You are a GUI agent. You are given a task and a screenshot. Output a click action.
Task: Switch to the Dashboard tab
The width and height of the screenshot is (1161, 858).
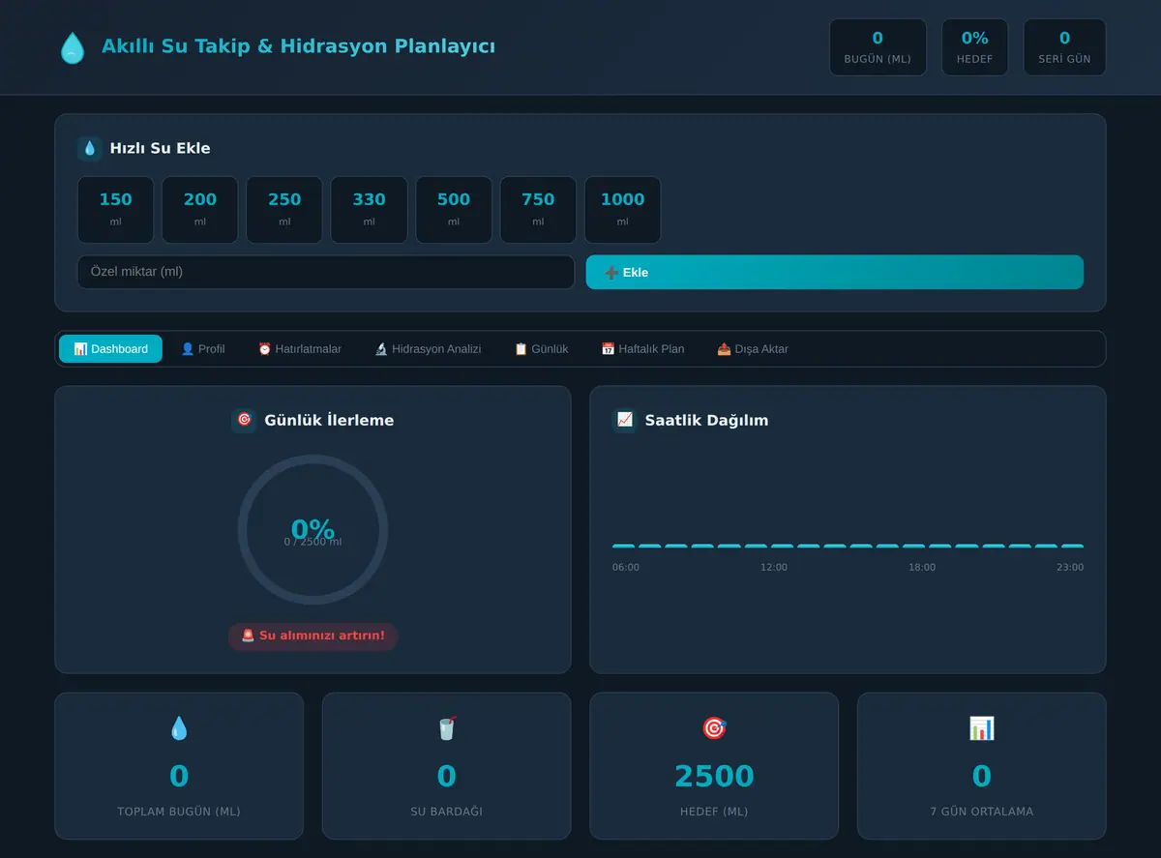click(111, 349)
